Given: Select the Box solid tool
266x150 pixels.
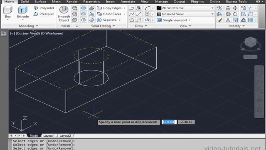Looking at the screenshot, I should pos(7,12).
